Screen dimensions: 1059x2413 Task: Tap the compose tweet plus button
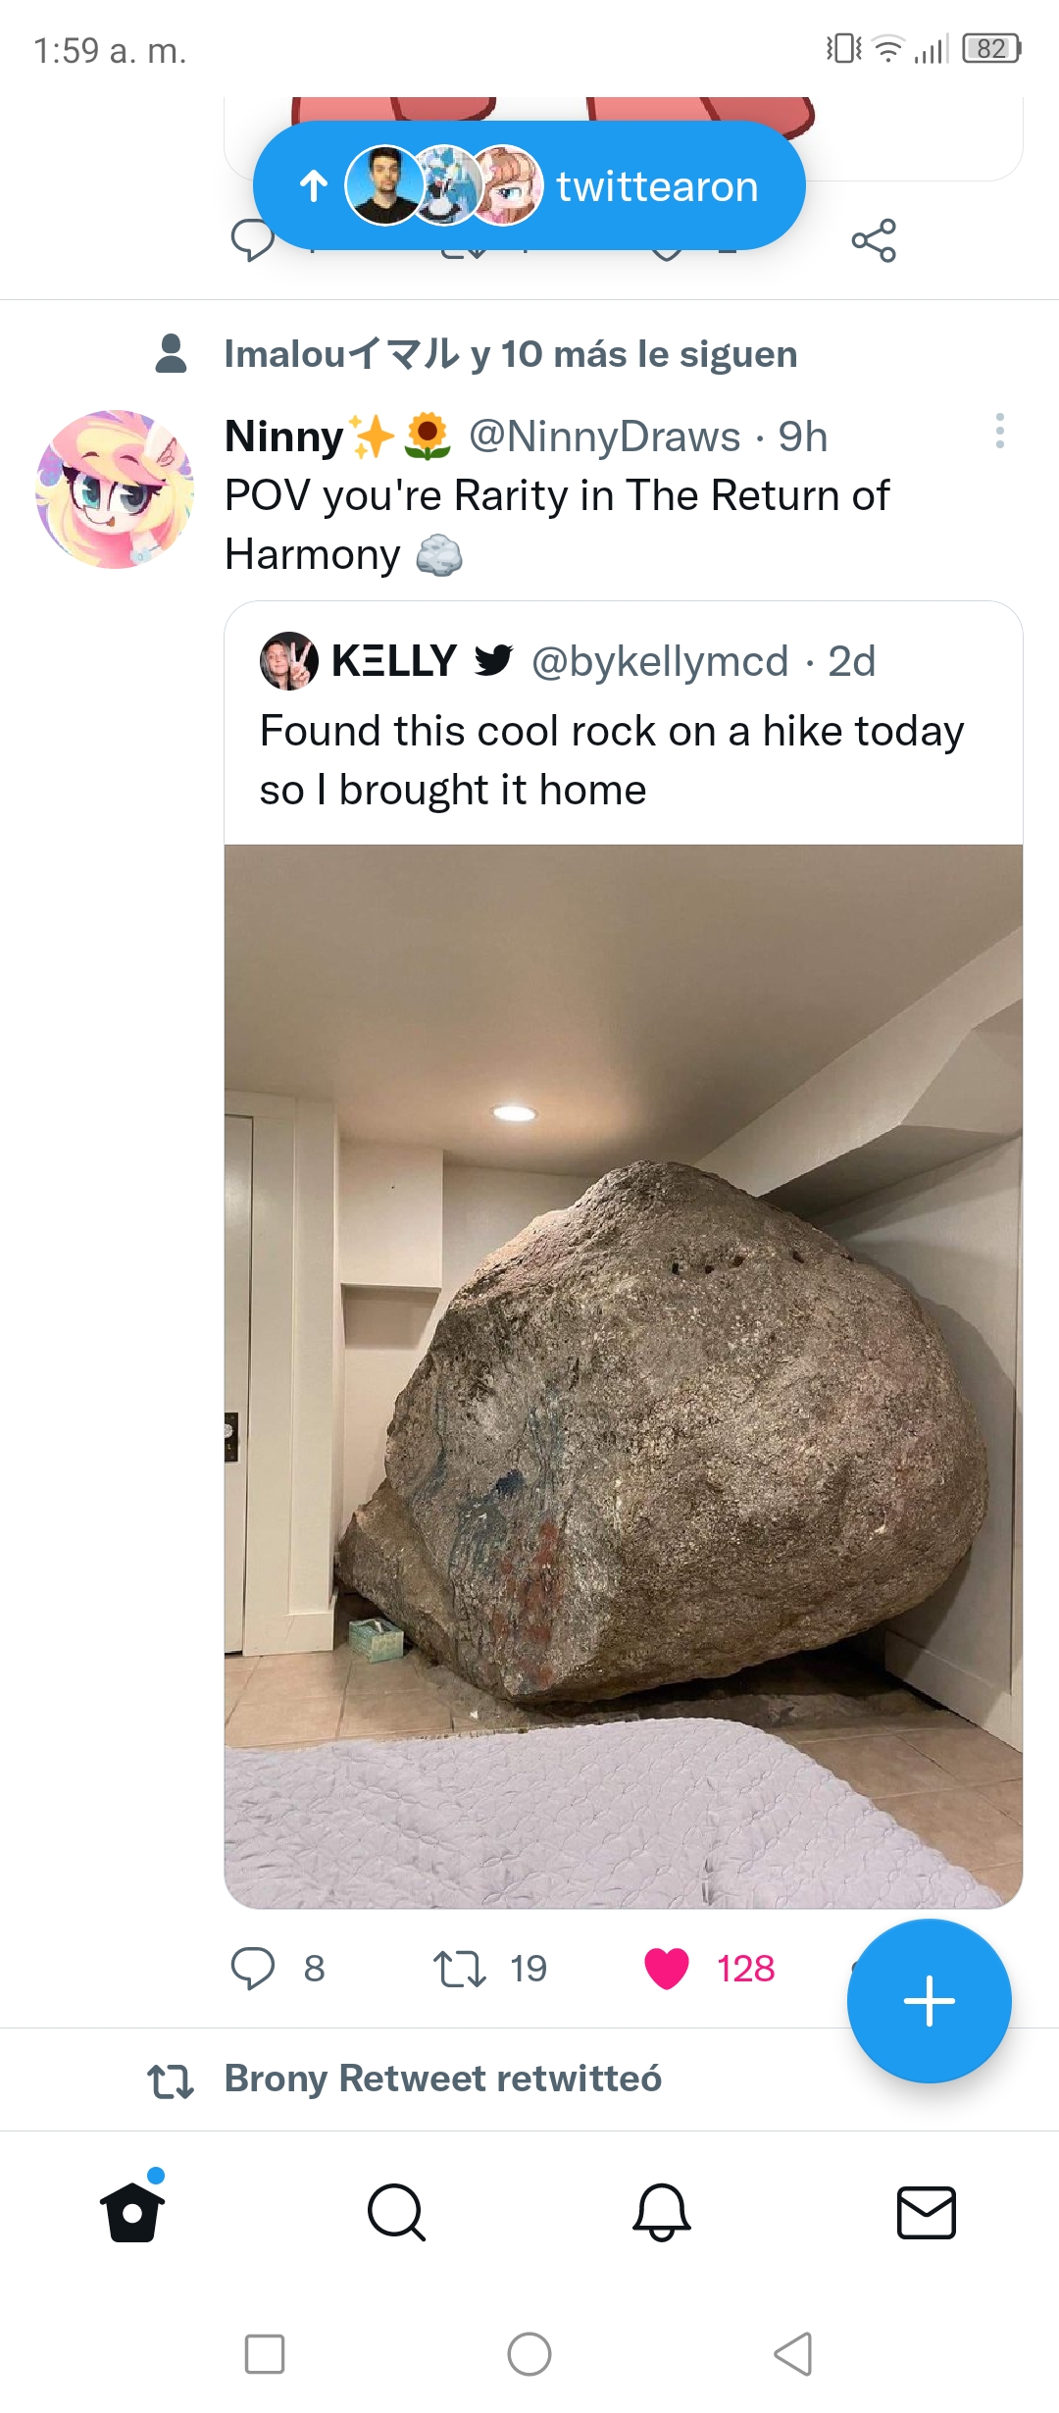point(929,2001)
